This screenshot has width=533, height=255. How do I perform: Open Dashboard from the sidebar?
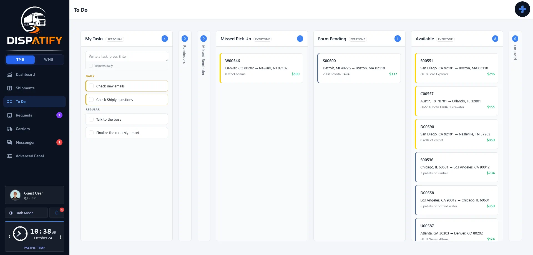click(x=34, y=74)
